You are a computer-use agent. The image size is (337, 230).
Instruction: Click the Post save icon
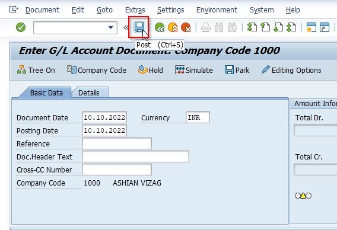(139, 27)
